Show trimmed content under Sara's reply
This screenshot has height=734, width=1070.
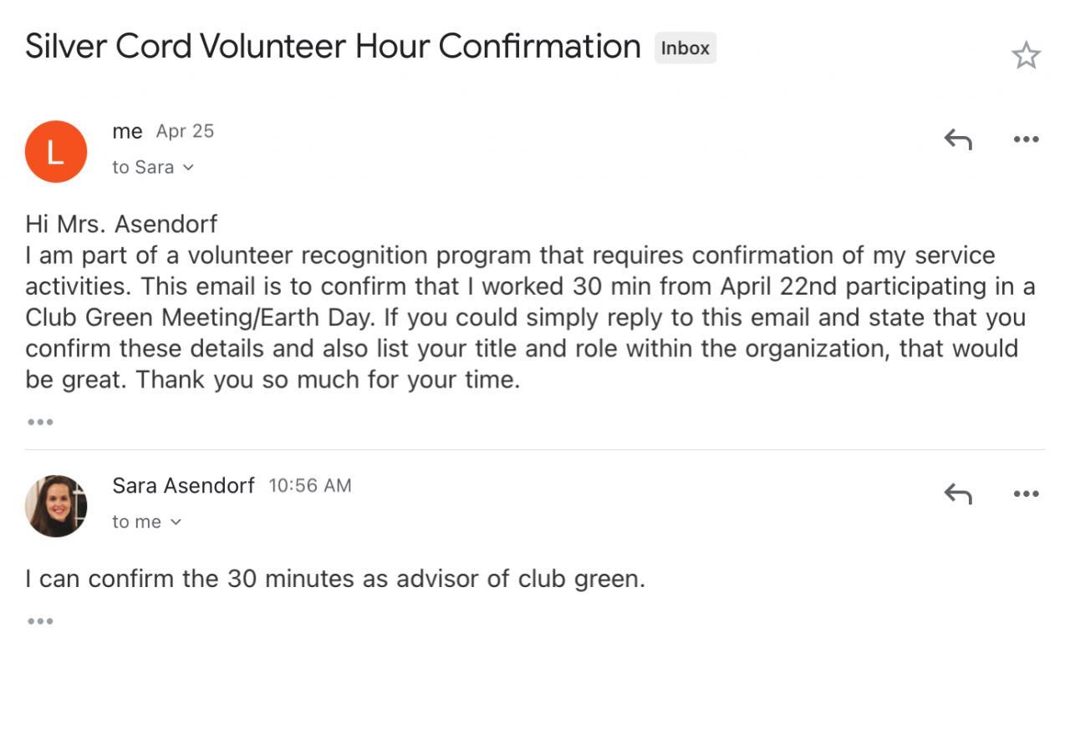tap(40, 621)
